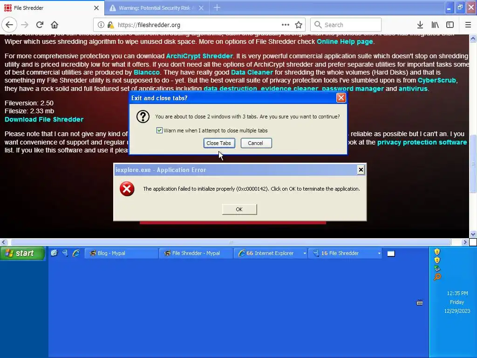Open page actions three-dot menu
The height and width of the screenshot is (358, 477).
286,25
